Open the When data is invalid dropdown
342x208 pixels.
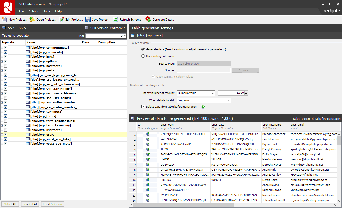[228, 100]
